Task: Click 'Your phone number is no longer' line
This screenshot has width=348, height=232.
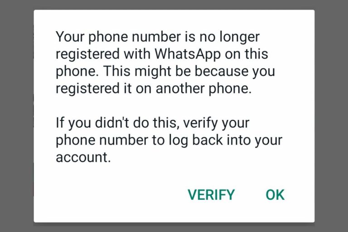Action: pos(158,37)
